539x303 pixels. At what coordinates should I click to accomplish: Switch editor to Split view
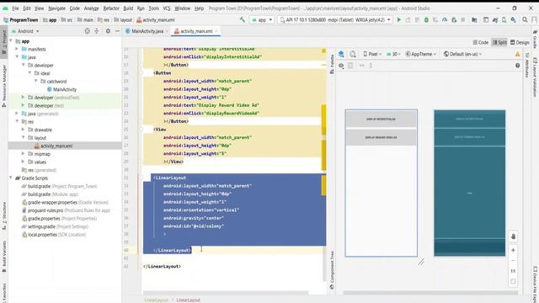[499, 42]
